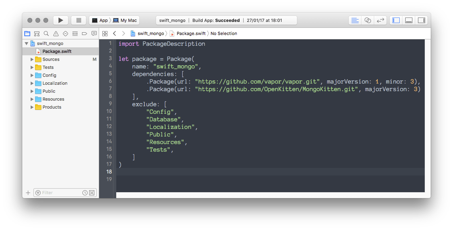Place cursor on the MongoKitten.git URL
This screenshot has height=230, width=453.
(277, 89)
